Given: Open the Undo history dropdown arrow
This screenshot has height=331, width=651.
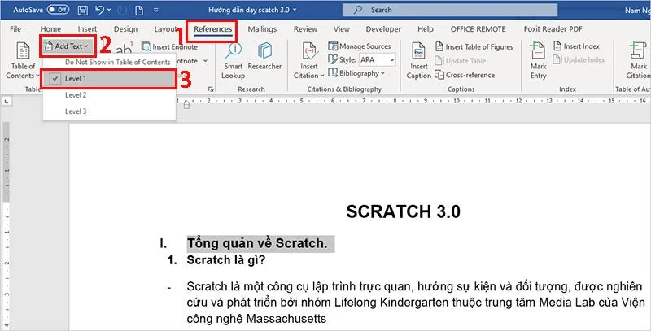Looking at the screenshot, I should pyautogui.click(x=109, y=10).
